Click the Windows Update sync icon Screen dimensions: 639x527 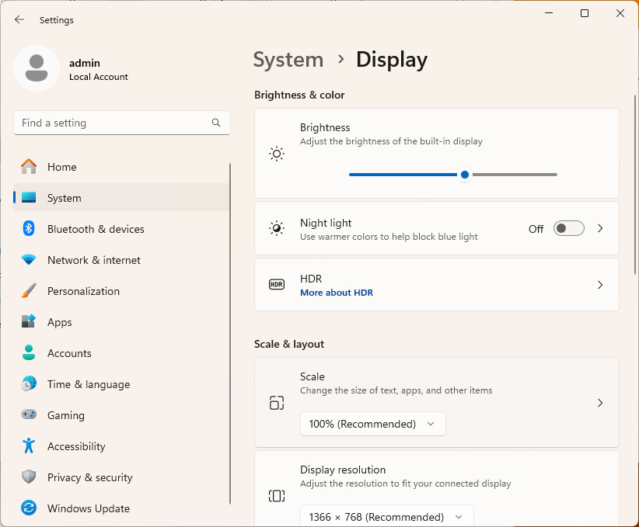click(29, 508)
